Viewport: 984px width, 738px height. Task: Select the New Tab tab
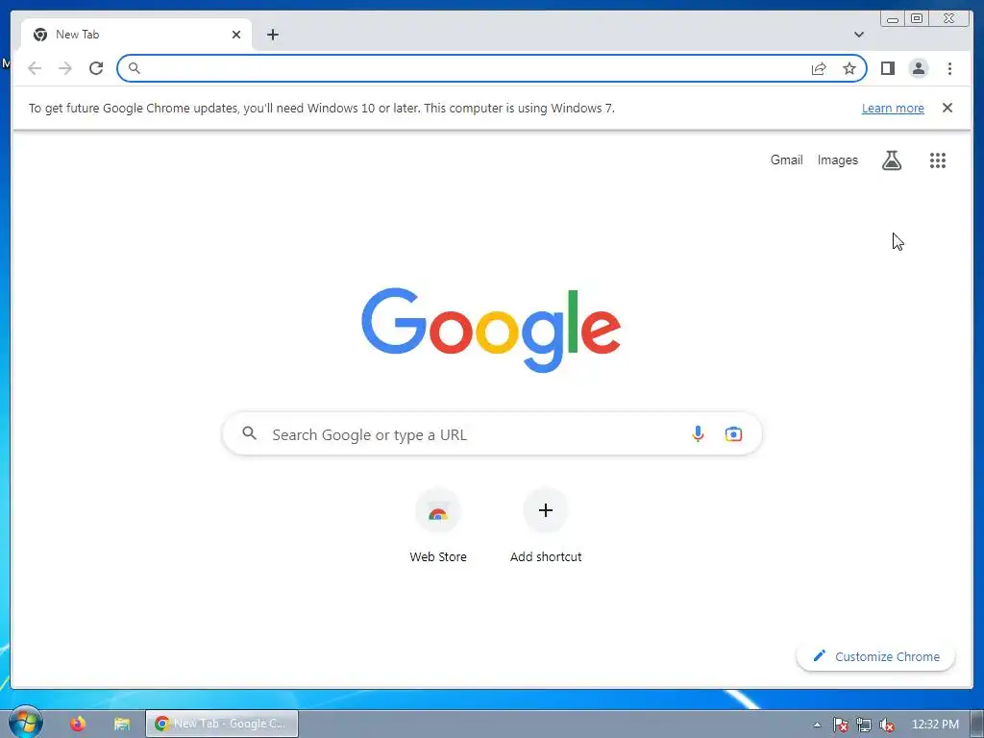point(136,35)
